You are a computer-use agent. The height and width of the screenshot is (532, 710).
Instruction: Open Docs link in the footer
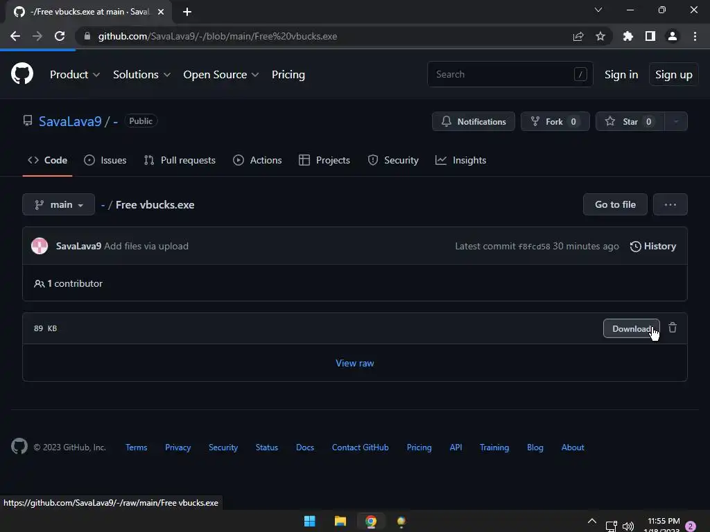305,447
